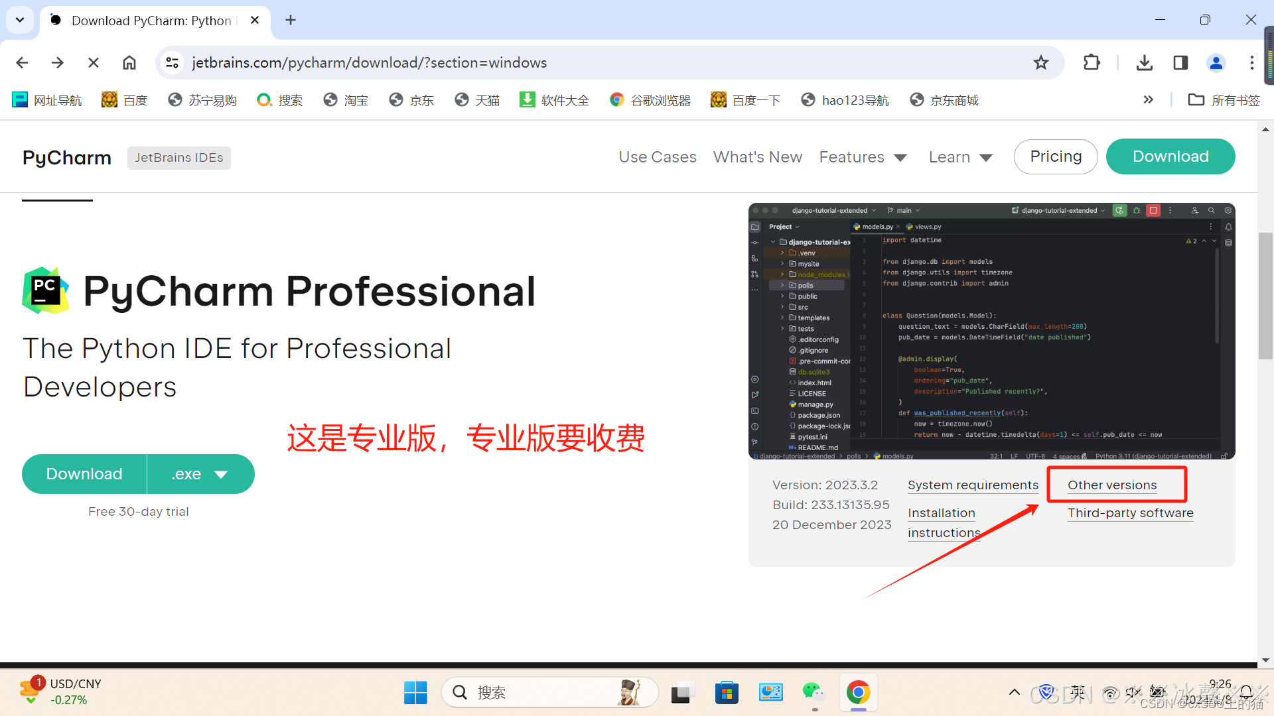Expand the Learn navigation dropdown
The height and width of the screenshot is (716, 1274).
click(960, 157)
